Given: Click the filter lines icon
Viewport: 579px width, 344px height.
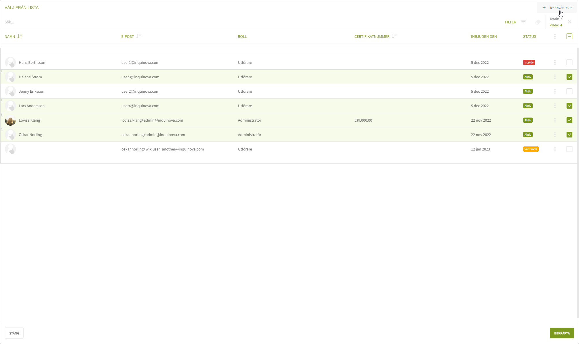Looking at the screenshot, I should point(523,22).
